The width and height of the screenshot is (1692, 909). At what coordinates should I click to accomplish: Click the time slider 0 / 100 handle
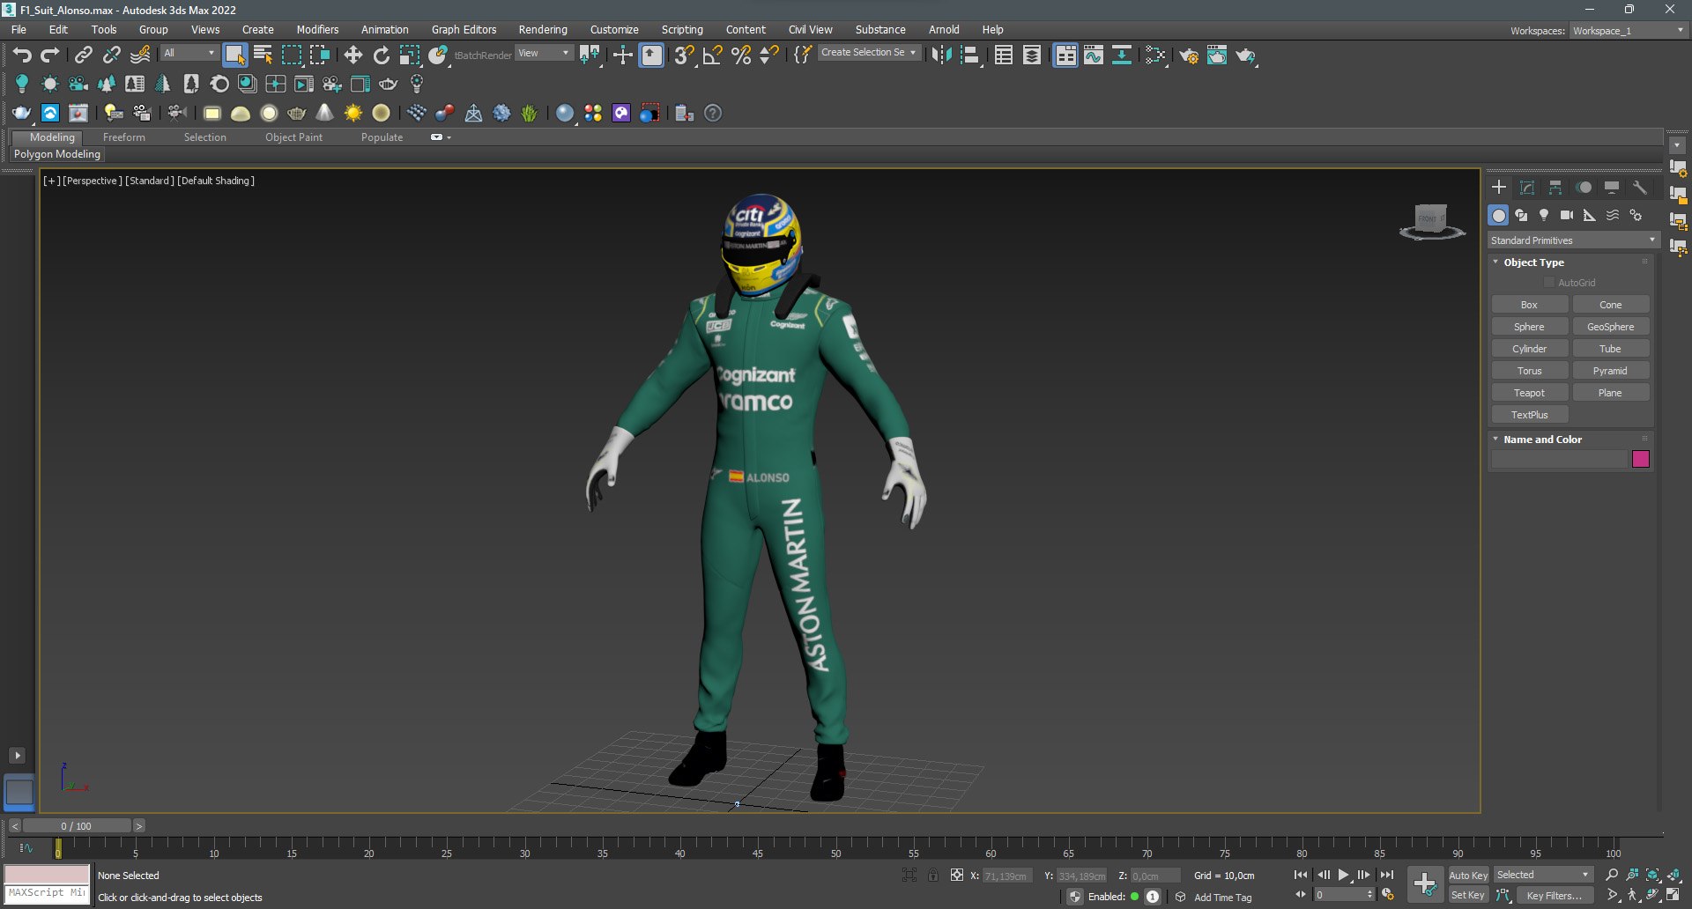pos(77,826)
